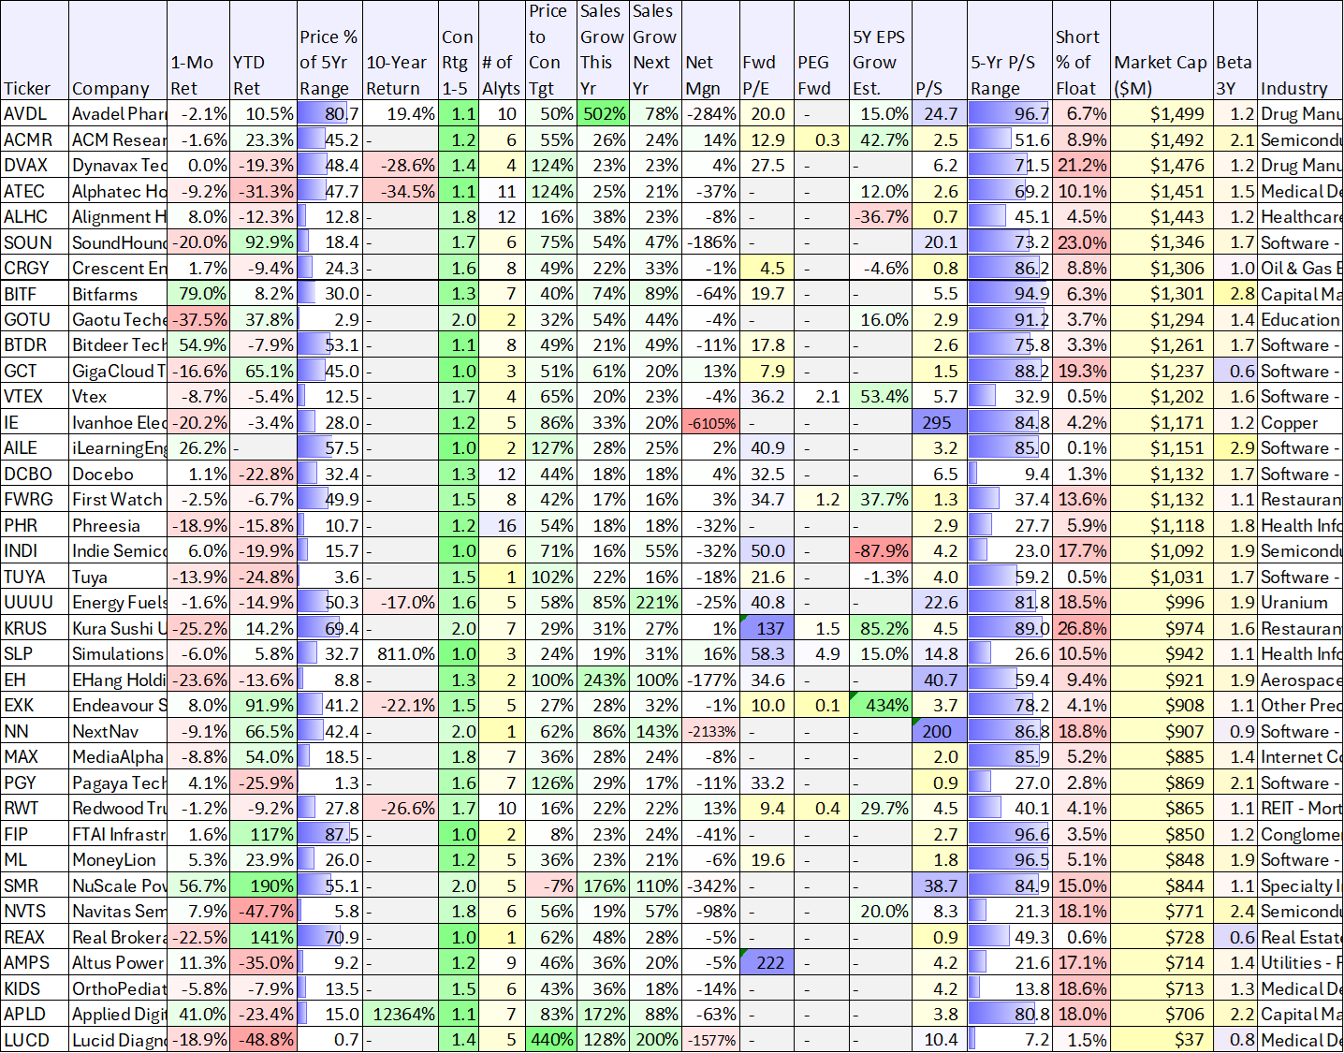Click the DVAX ticker cell
Screen dimensions: 1344x1053
tap(35, 166)
